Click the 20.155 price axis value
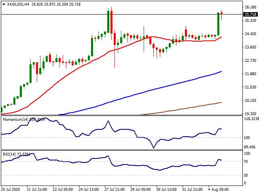Viewport: 259px width, 194px height. coord(251,101)
